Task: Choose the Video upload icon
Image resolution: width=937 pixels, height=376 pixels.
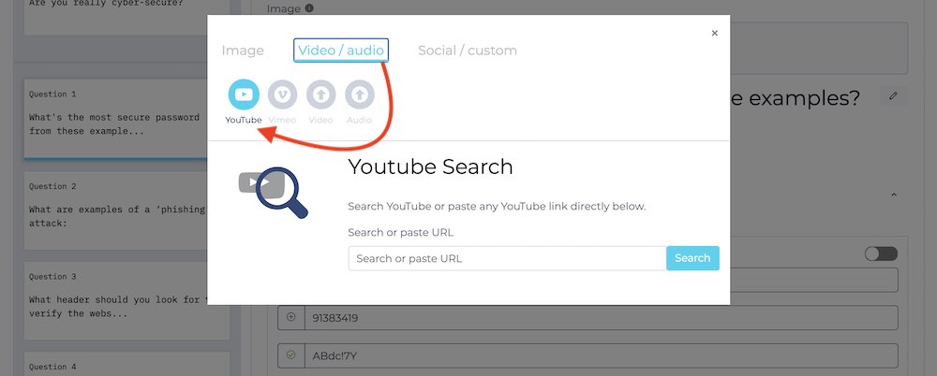Action: 320,94
